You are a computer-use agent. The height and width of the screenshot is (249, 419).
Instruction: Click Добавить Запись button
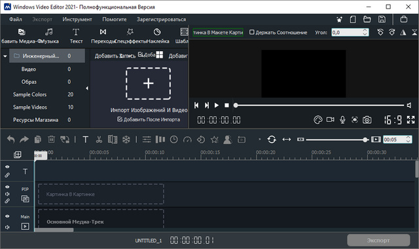[x=115, y=56]
